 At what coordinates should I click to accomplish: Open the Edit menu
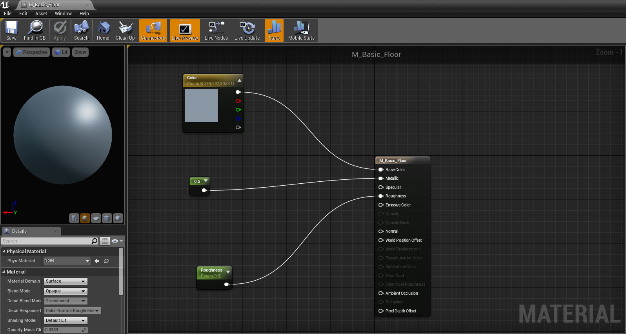click(24, 13)
